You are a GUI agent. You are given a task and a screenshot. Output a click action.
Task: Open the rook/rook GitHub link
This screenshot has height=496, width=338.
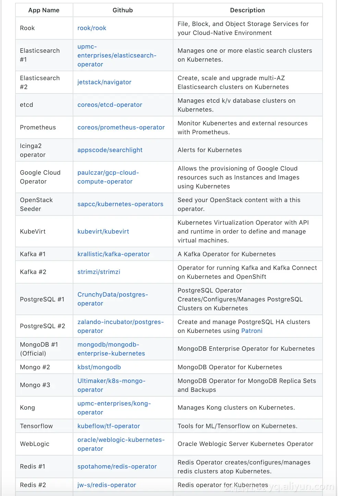coord(92,28)
